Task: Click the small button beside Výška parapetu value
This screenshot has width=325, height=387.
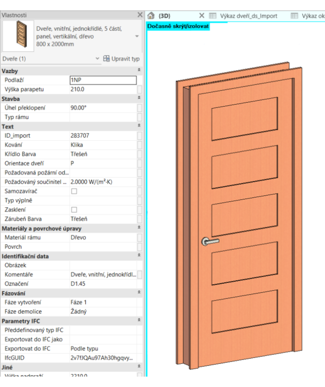Action: (140, 89)
